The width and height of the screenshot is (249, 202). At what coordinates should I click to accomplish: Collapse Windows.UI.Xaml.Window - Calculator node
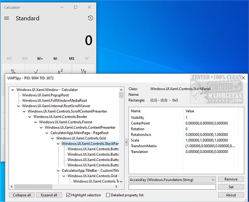pyautogui.click(x=13, y=90)
